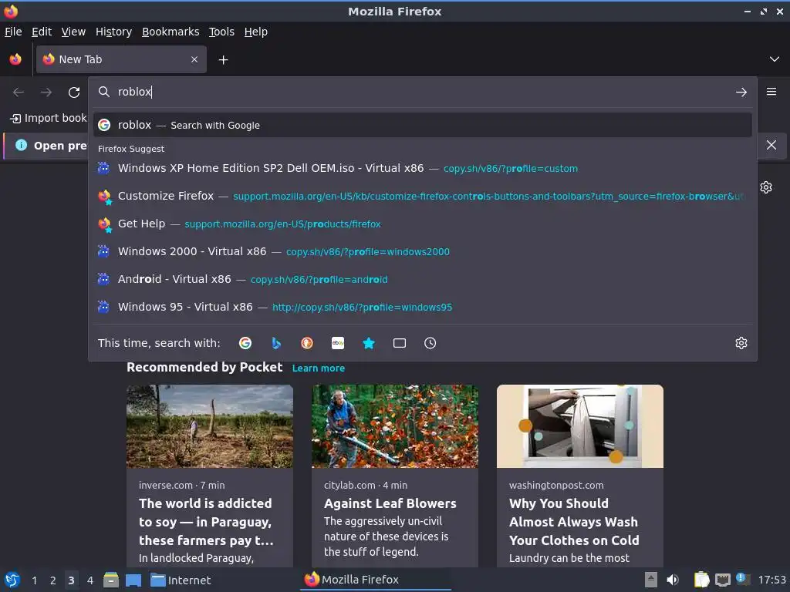This screenshot has height=592, width=790.
Task: Open the File menu
Action: 13,32
